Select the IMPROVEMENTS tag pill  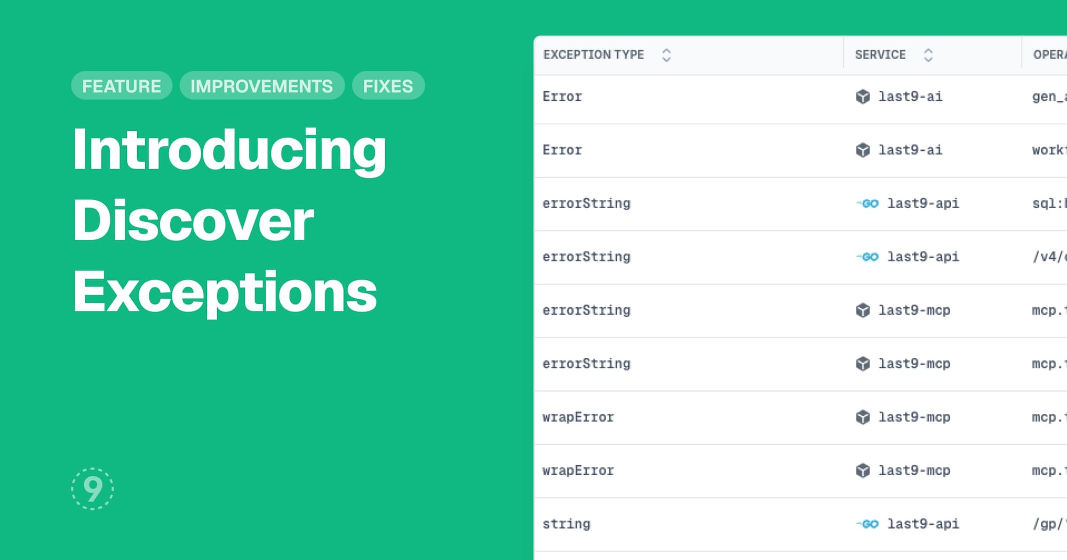[x=261, y=86]
